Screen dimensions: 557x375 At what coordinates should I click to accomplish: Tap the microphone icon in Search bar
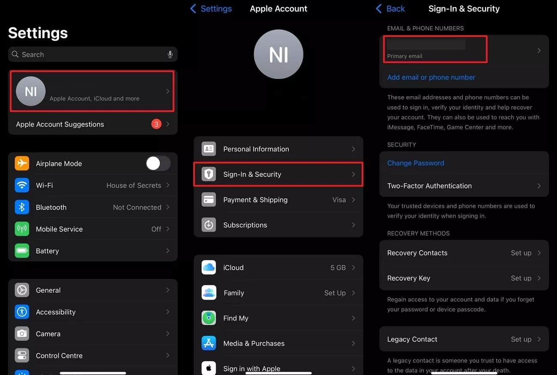tap(170, 54)
